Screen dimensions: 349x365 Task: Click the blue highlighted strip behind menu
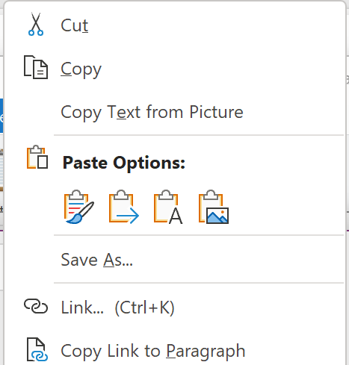point(1,116)
